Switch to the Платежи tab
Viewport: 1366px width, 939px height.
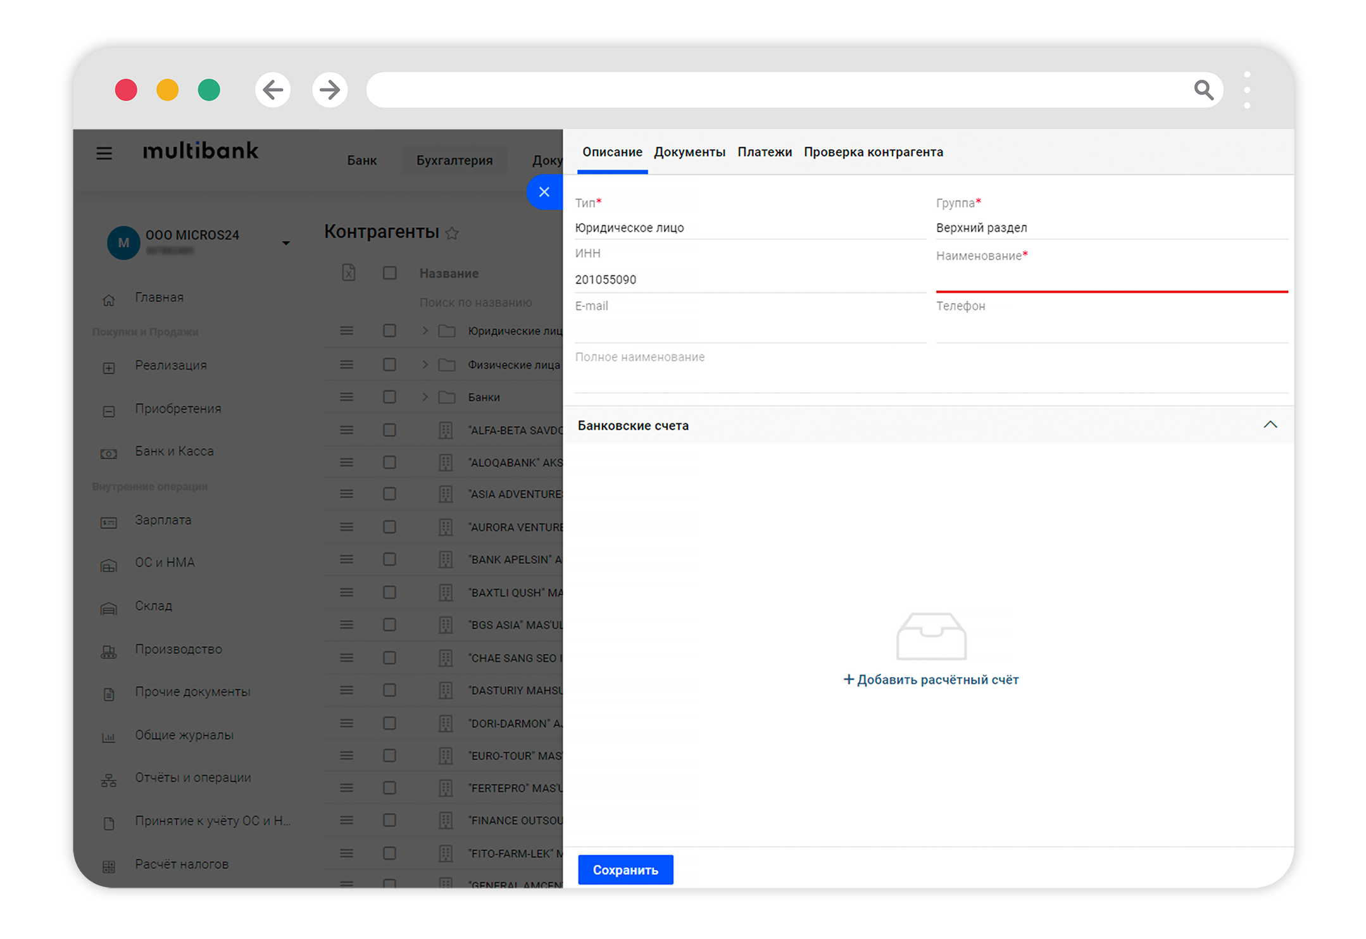(x=765, y=152)
